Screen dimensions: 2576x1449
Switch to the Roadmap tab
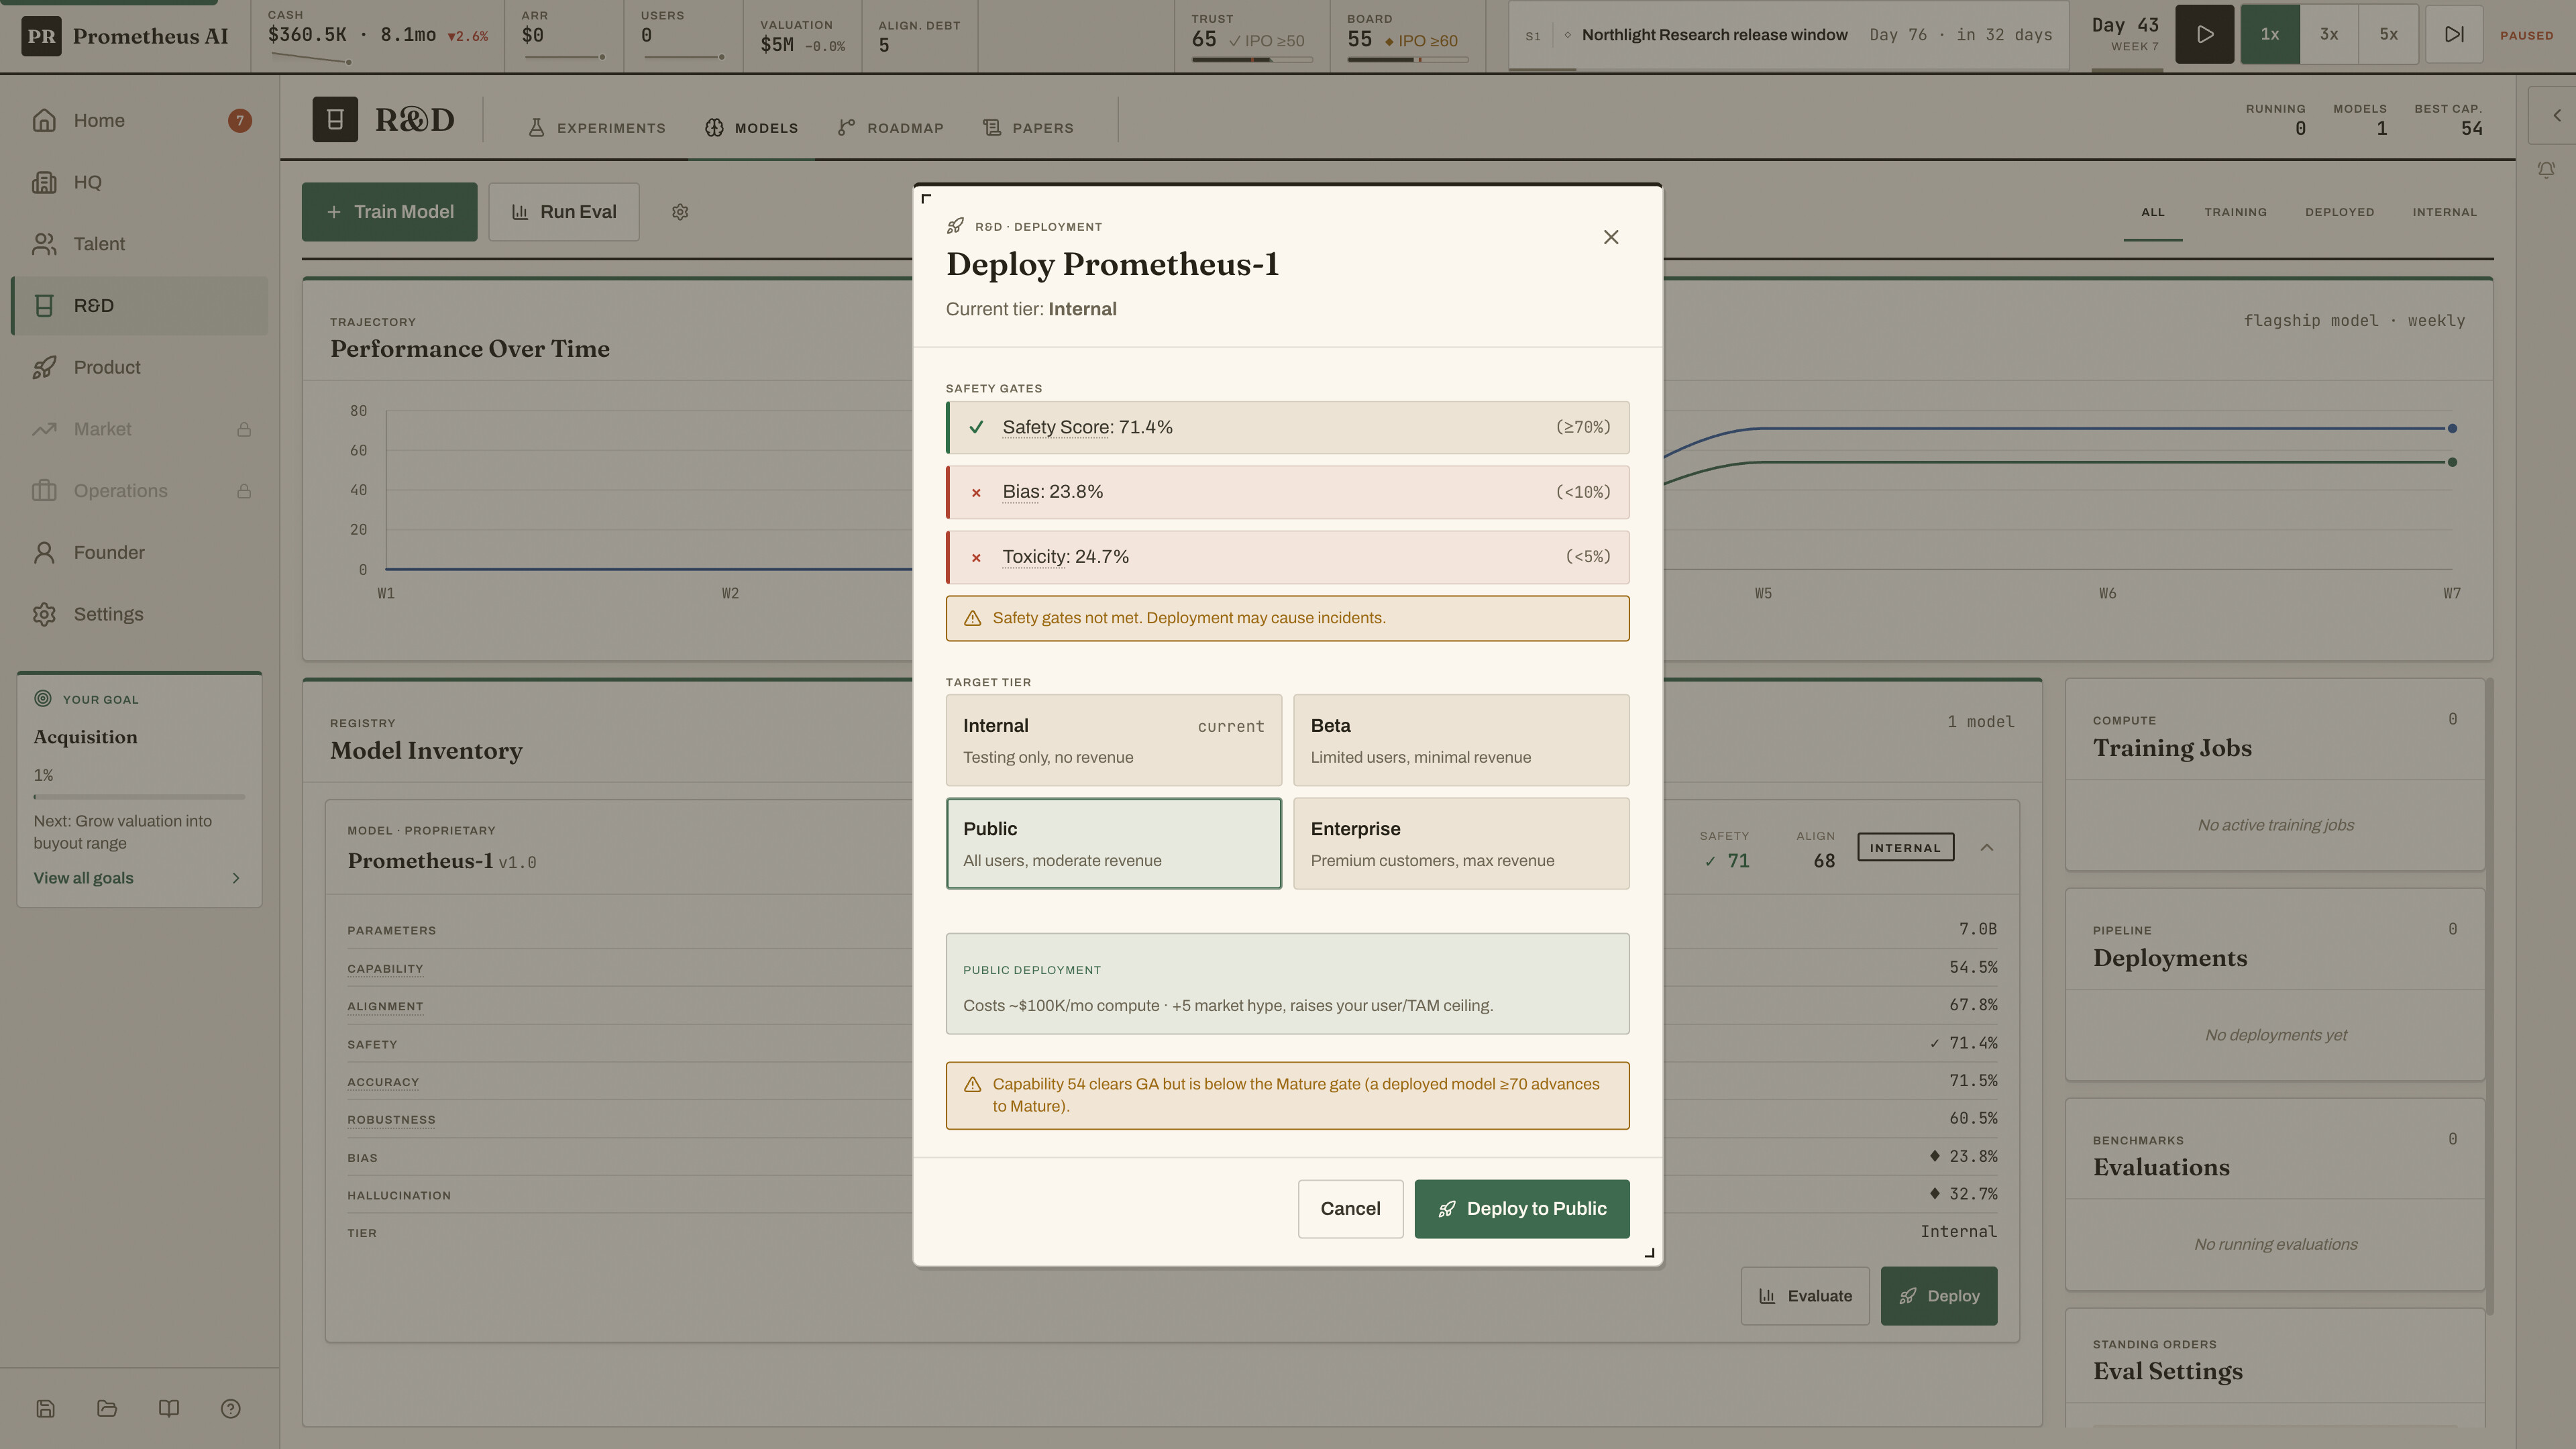pos(891,128)
